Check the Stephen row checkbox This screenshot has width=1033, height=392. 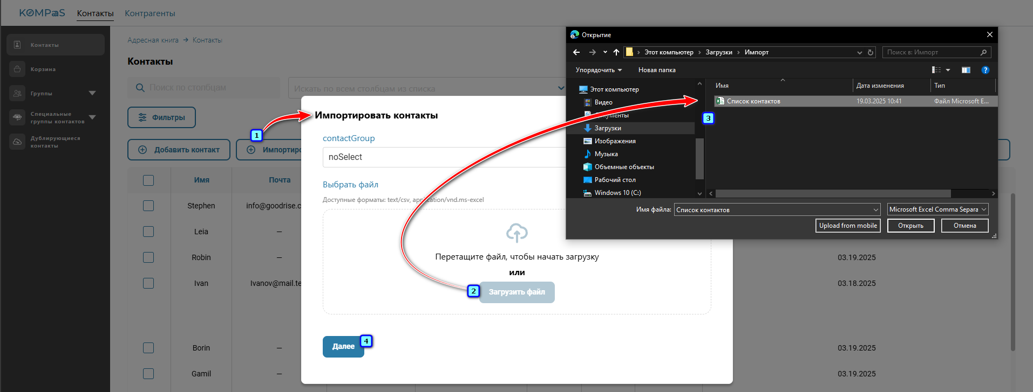tap(148, 206)
